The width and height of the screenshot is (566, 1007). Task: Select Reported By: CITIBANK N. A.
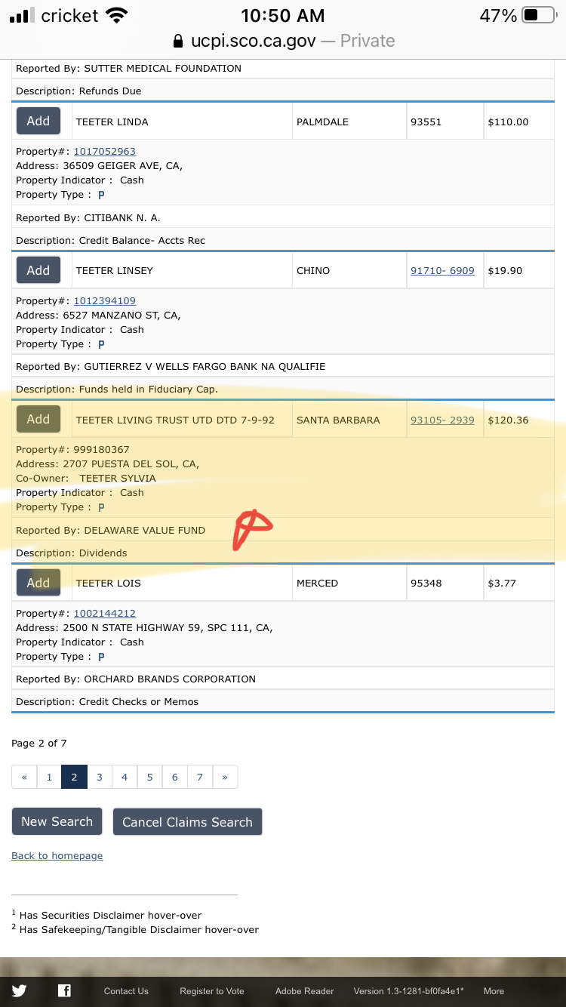click(x=88, y=218)
